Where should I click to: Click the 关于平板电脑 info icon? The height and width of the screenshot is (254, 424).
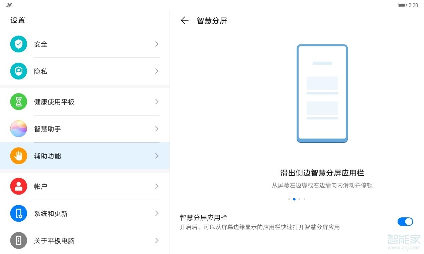click(18, 240)
